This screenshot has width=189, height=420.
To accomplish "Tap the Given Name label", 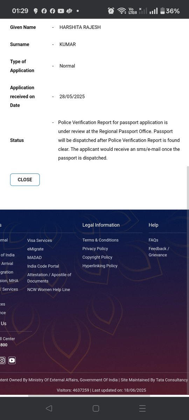I will [x=23, y=27].
